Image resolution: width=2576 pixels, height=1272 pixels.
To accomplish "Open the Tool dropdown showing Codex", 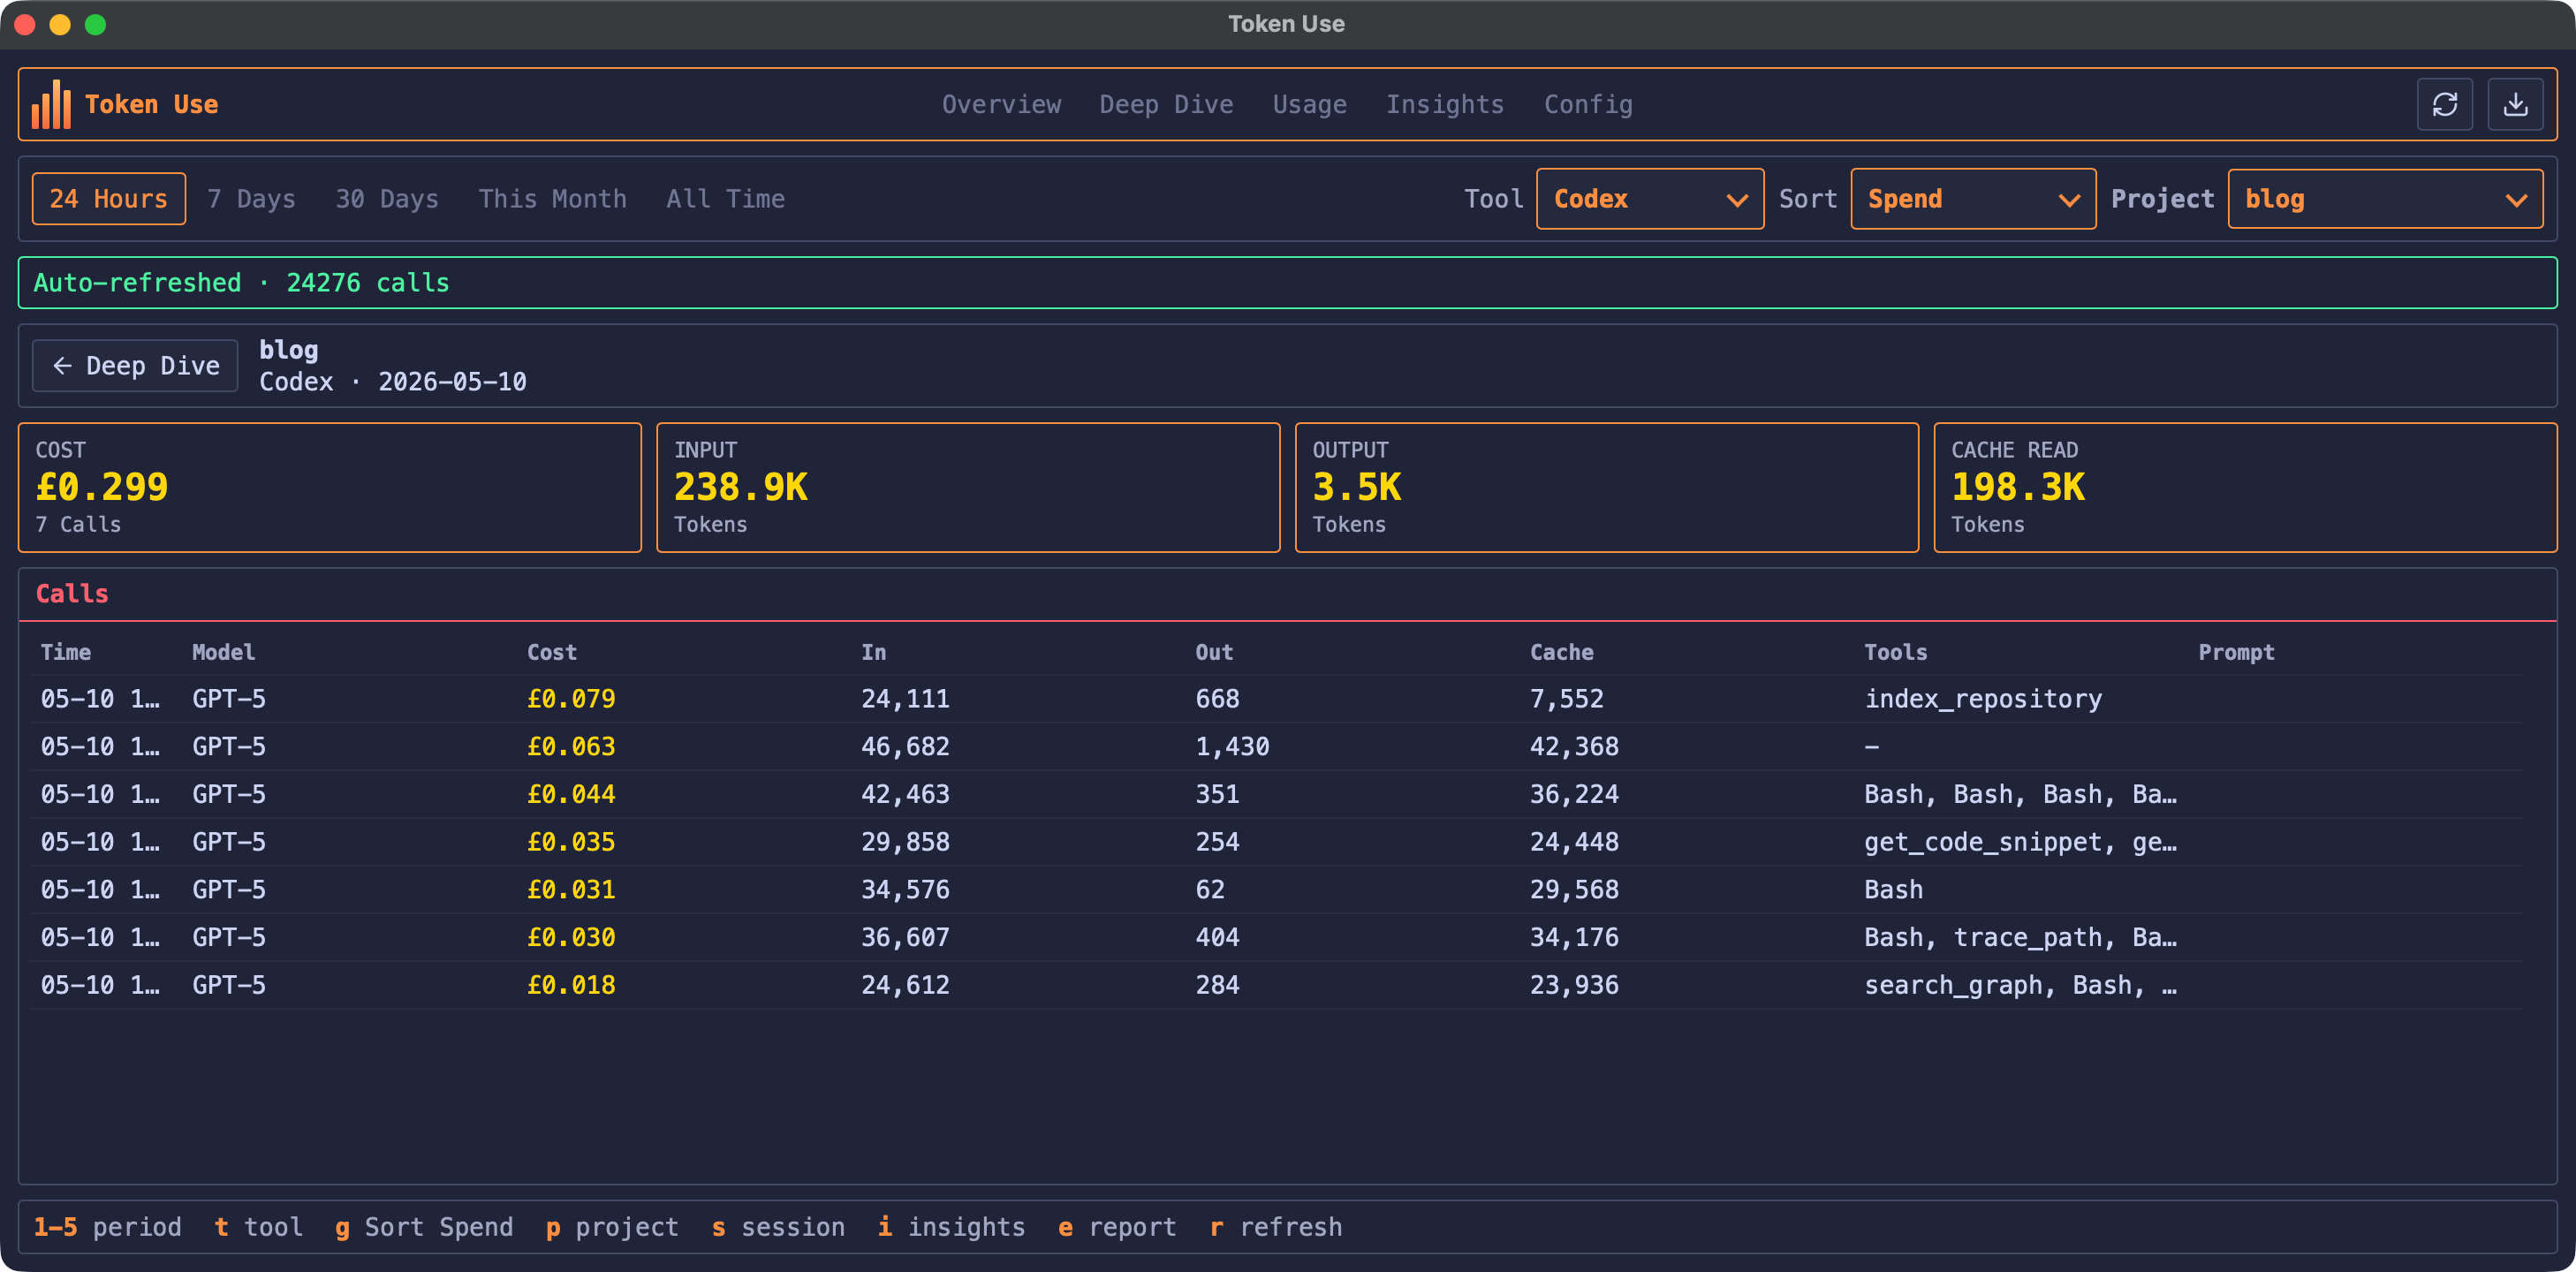I will point(1649,199).
